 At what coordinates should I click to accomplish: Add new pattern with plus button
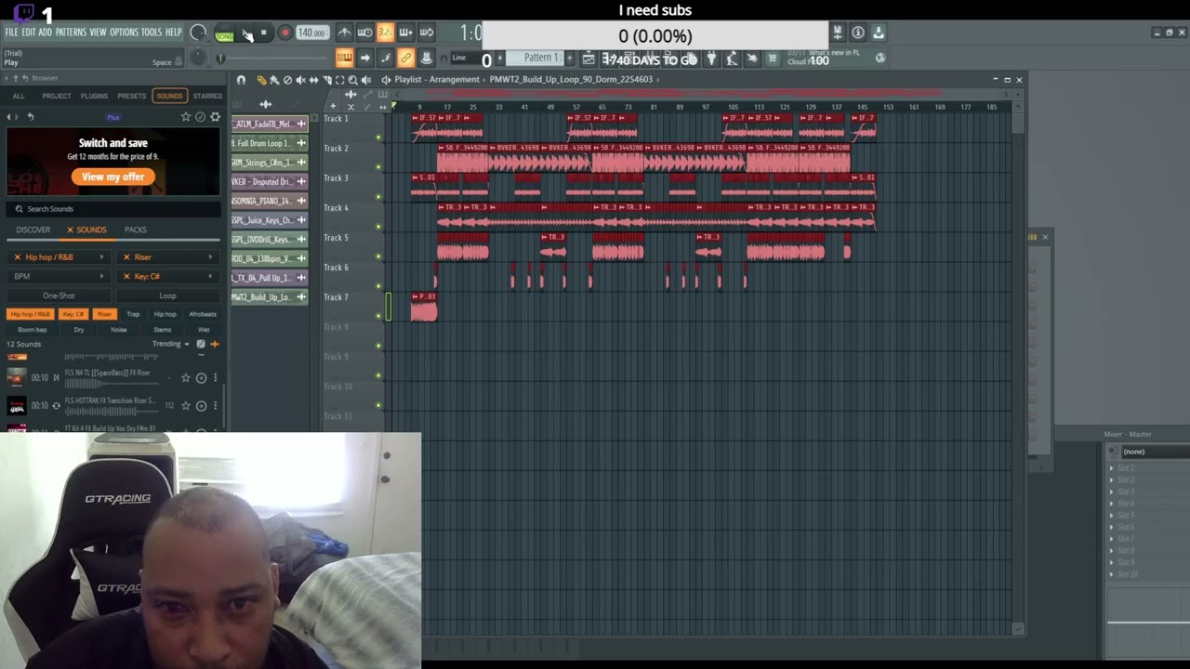569,58
